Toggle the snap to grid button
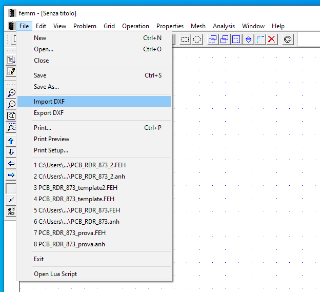 pos(11,200)
